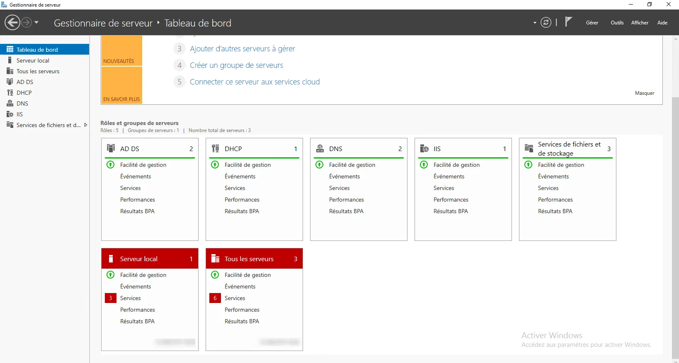
Task: Click the refresh dashboard icon
Action: coord(546,23)
